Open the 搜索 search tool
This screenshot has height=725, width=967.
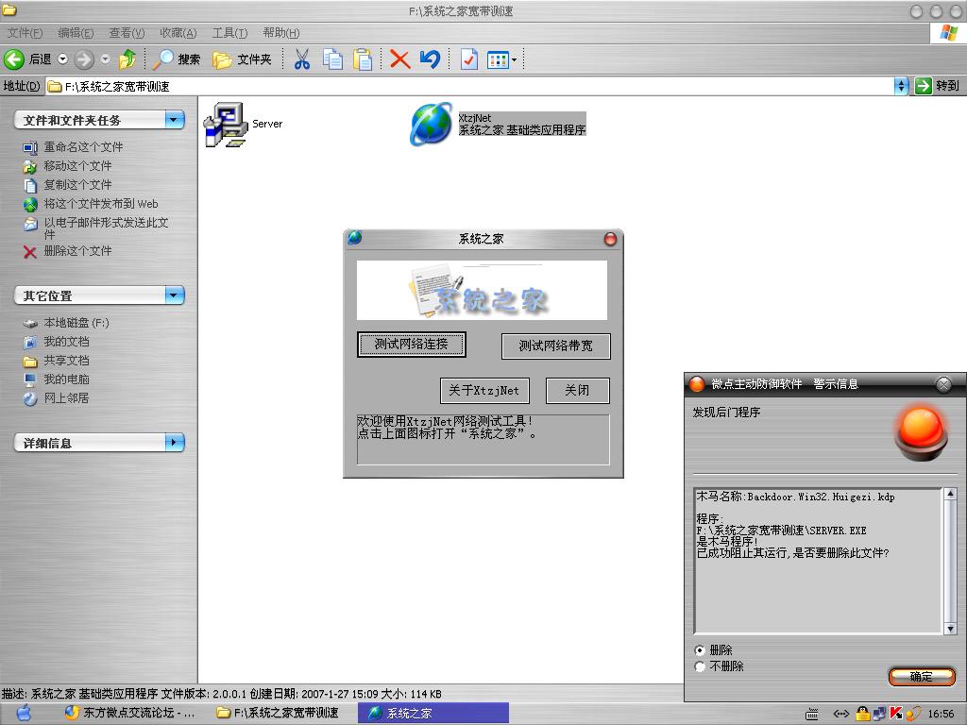(x=178, y=59)
